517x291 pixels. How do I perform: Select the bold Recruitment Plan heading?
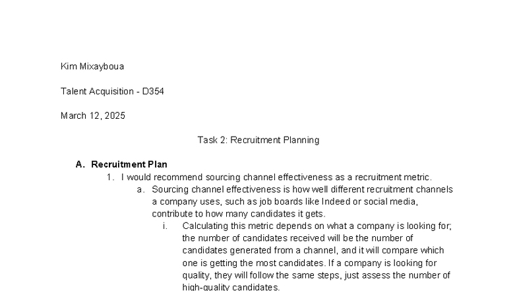point(129,164)
